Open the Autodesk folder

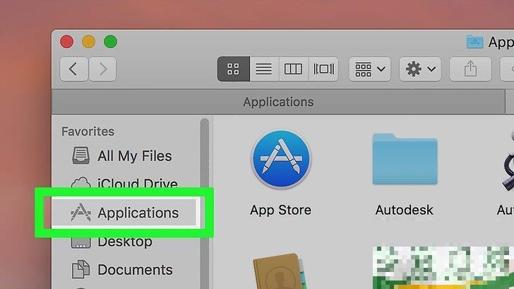(x=404, y=162)
